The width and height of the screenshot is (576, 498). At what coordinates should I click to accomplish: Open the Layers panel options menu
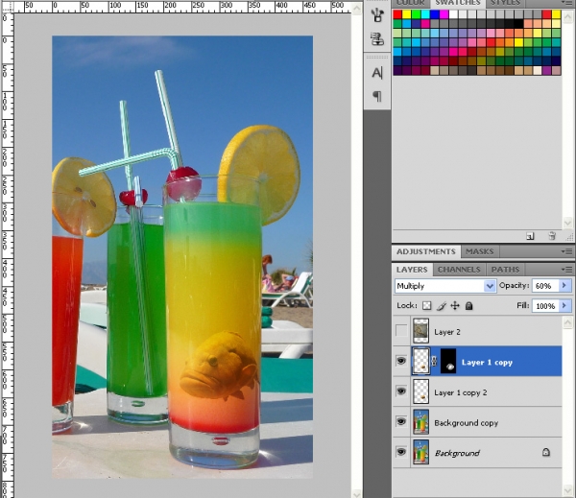tap(566, 270)
